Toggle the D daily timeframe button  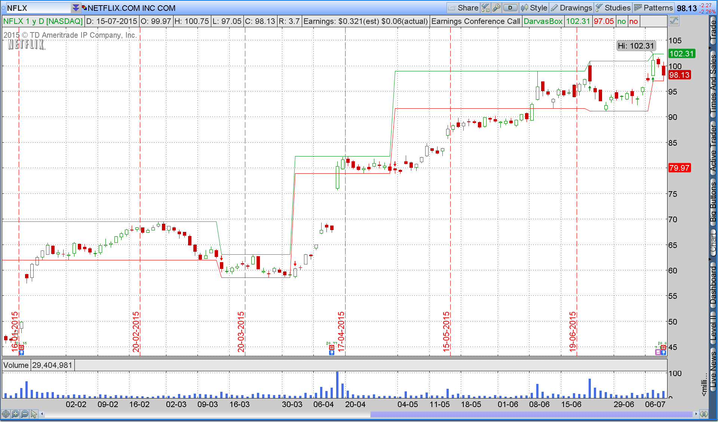click(510, 8)
